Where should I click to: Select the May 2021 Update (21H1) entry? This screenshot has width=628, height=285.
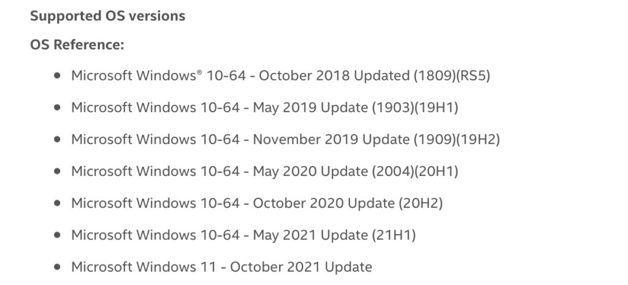point(243,235)
